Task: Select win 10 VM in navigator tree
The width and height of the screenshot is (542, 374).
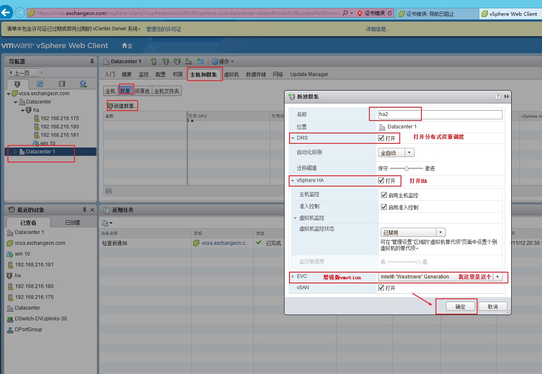Action: pos(44,143)
